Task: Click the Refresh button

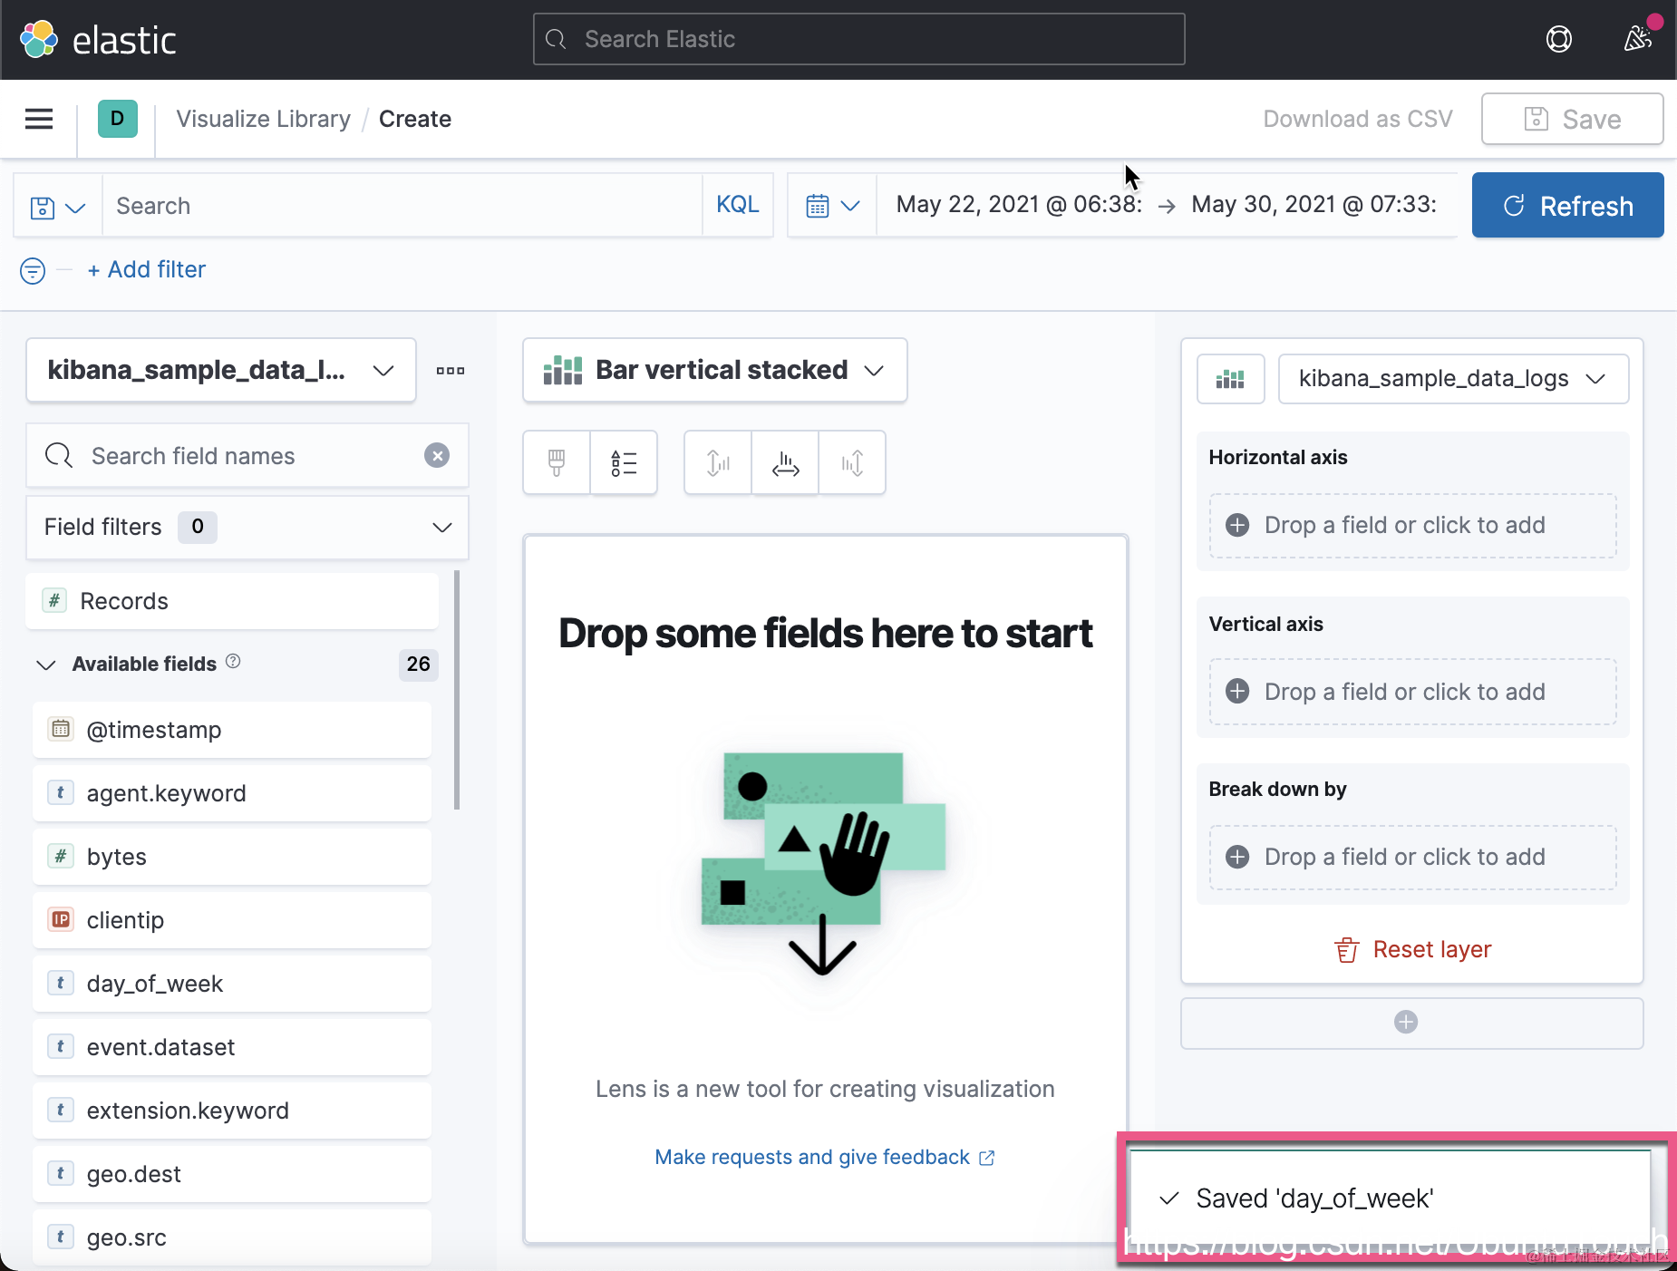Action: point(1567,206)
